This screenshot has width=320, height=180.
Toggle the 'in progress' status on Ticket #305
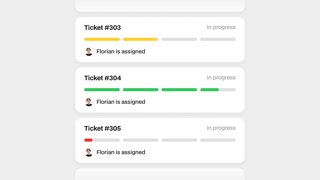tap(221, 128)
